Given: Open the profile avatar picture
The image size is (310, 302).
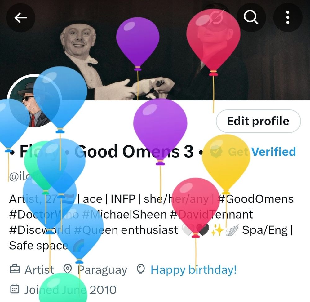Looking at the screenshot, I should coord(34,101).
